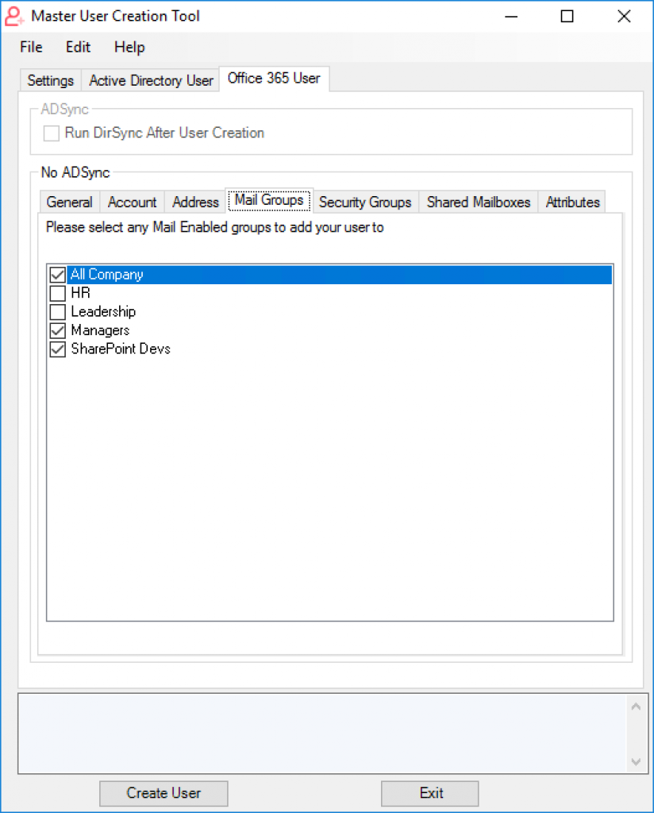Switch to the Settings tab

pyautogui.click(x=51, y=80)
